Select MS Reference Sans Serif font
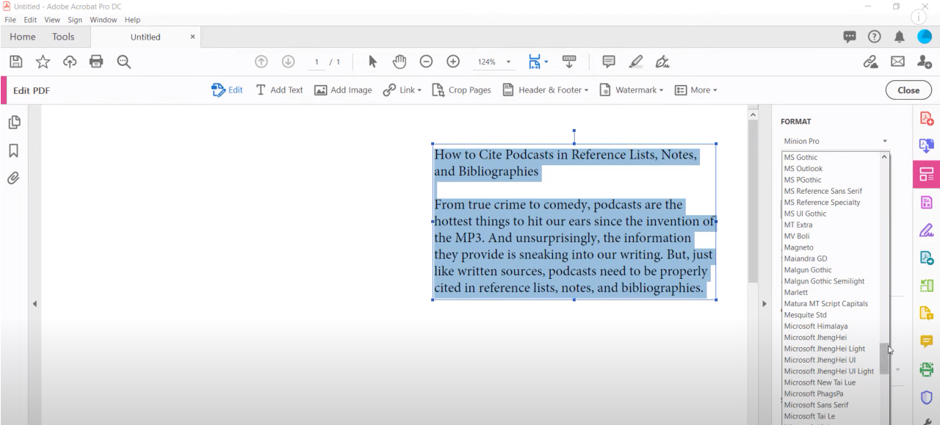 click(x=823, y=191)
